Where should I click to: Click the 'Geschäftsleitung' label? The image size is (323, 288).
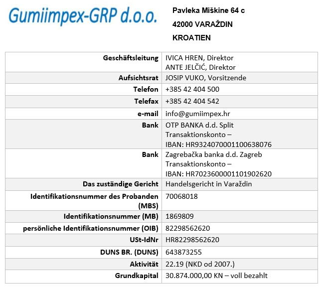[131, 58]
